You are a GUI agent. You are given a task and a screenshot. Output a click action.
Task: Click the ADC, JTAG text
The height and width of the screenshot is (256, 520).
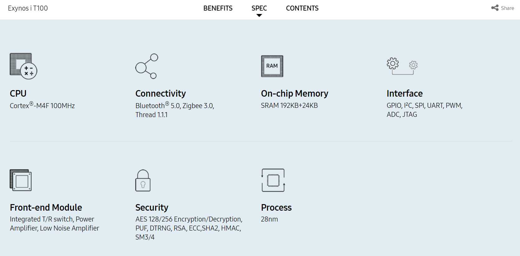(402, 115)
